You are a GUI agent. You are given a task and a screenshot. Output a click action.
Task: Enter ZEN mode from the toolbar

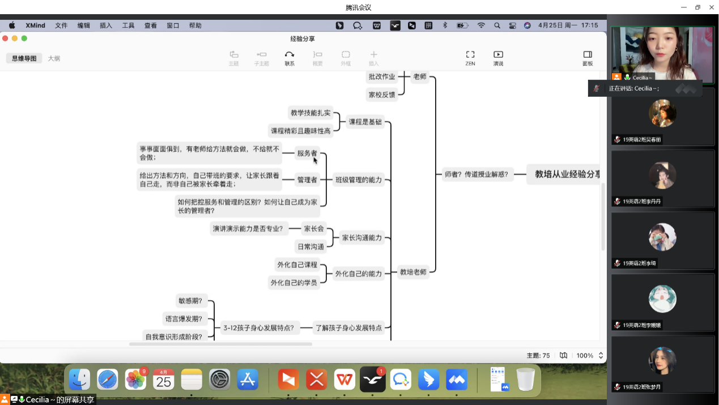(470, 55)
